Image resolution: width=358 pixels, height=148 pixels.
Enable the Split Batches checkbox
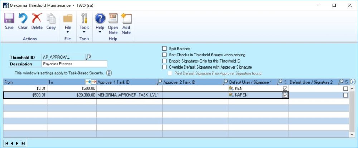164,49
